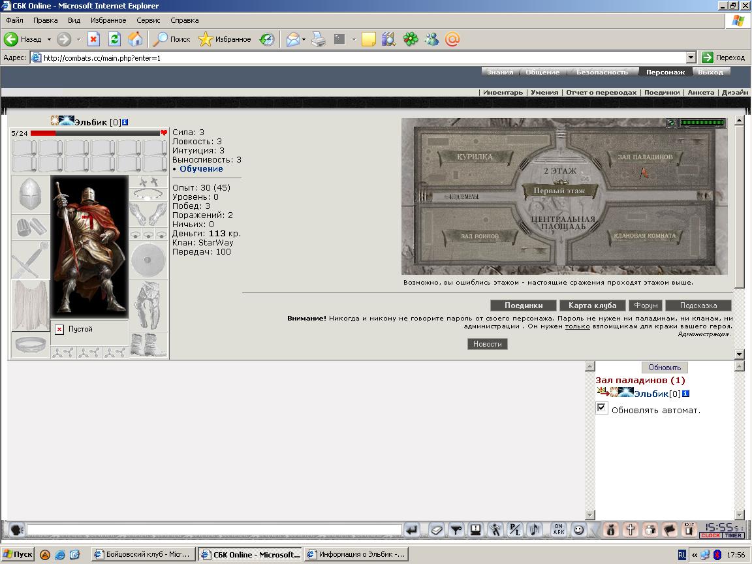Screen dimensions: 752x564
Task: Click the empty earrings equipment slot
Action: point(148,181)
